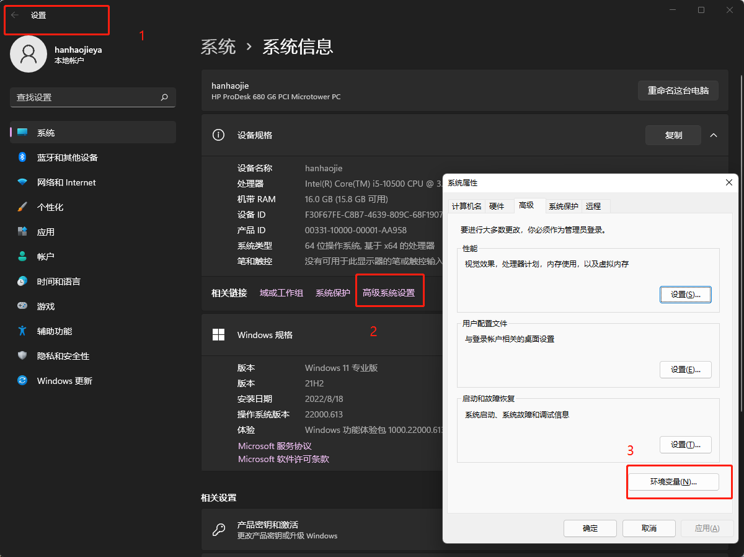Click the HP ProDesk 680 G6 model text
The image size is (744, 557).
coord(276,97)
